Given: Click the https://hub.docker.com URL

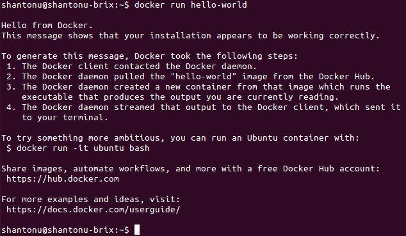Looking at the screenshot, I should (63, 179).
